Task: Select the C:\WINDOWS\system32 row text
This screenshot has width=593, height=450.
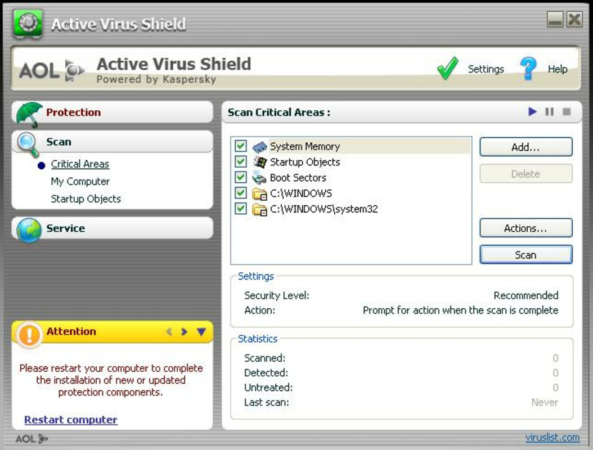Action: pyautogui.click(x=324, y=209)
